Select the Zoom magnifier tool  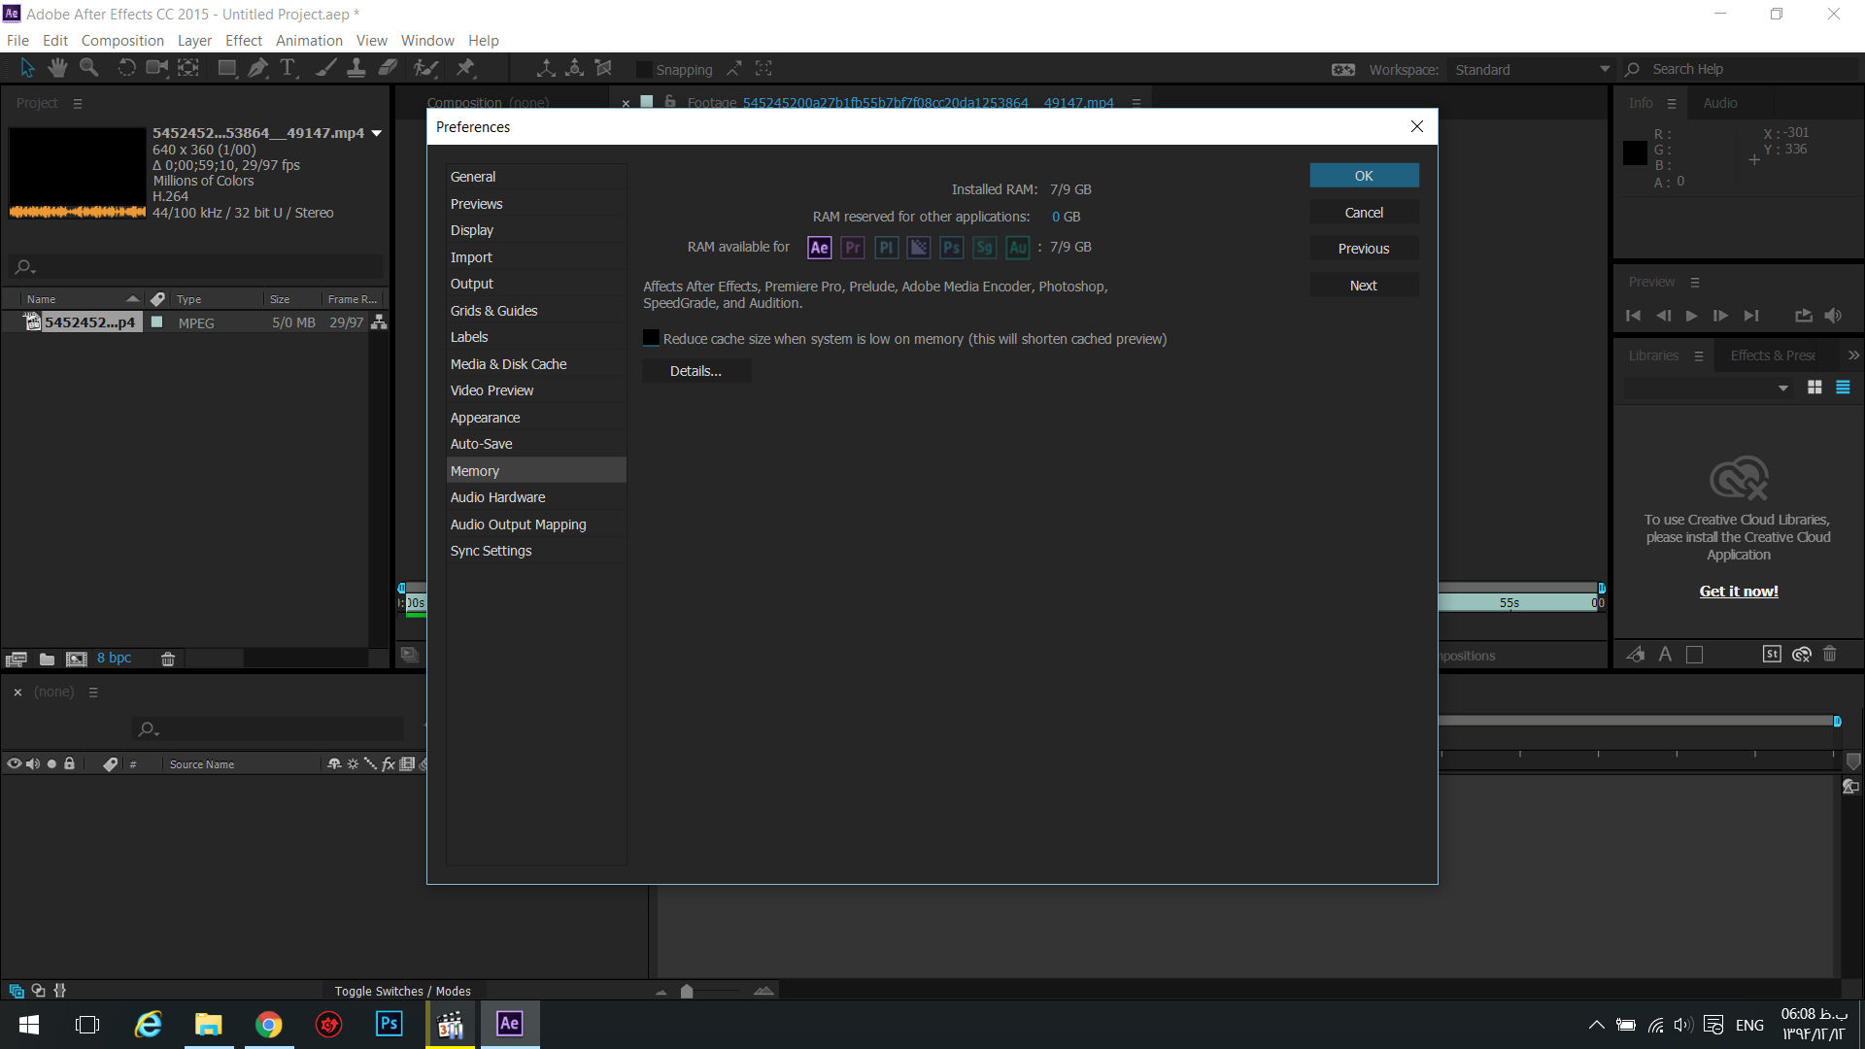[88, 68]
